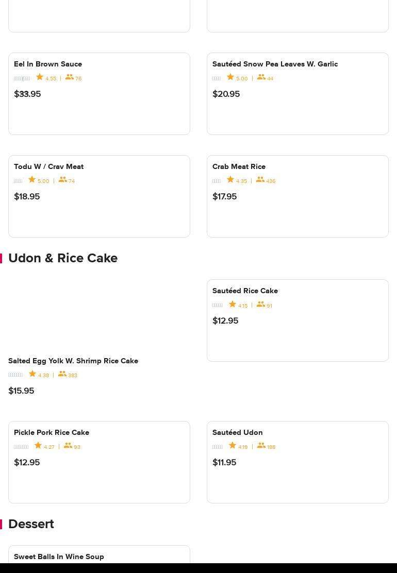Click the reviewers icon on Crab Meat Rice
The width and height of the screenshot is (397, 573).
point(260,180)
